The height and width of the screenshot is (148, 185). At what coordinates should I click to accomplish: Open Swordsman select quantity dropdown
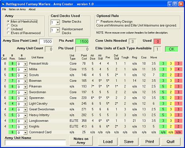[25, 92]
